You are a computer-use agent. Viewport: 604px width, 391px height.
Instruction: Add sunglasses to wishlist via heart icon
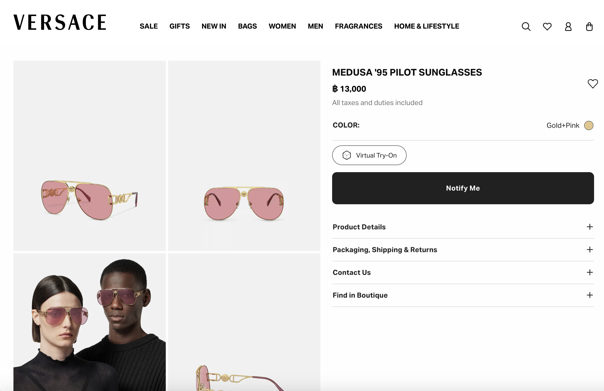pyautogui.click(x=593, y=84)
